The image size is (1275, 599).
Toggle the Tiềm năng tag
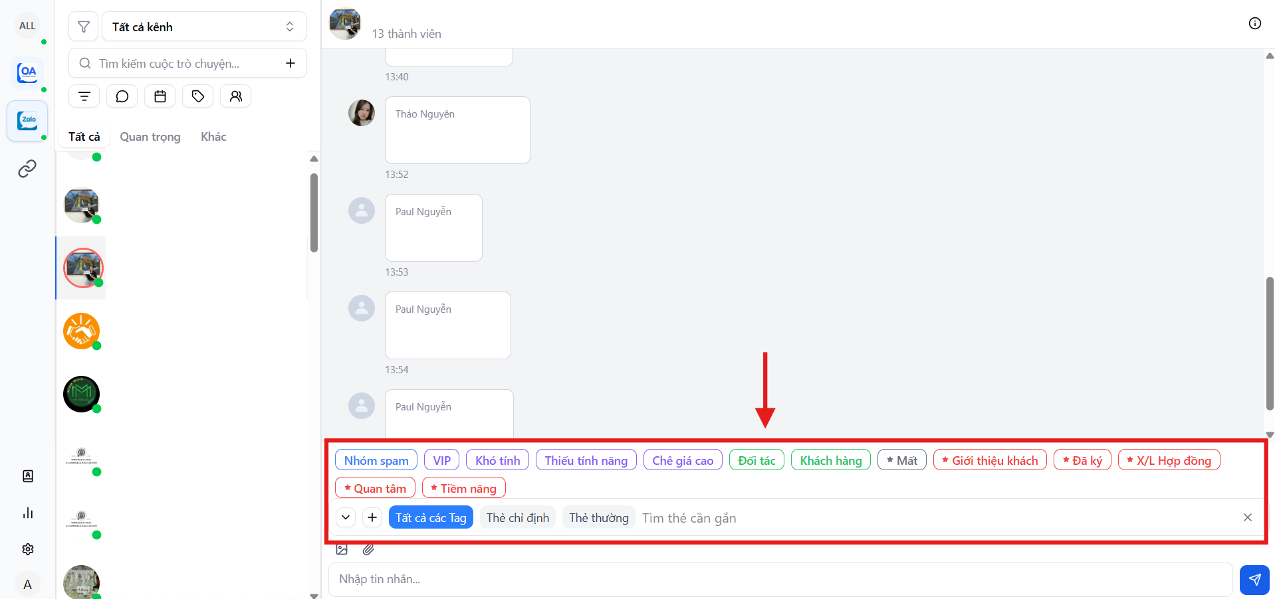463,488
